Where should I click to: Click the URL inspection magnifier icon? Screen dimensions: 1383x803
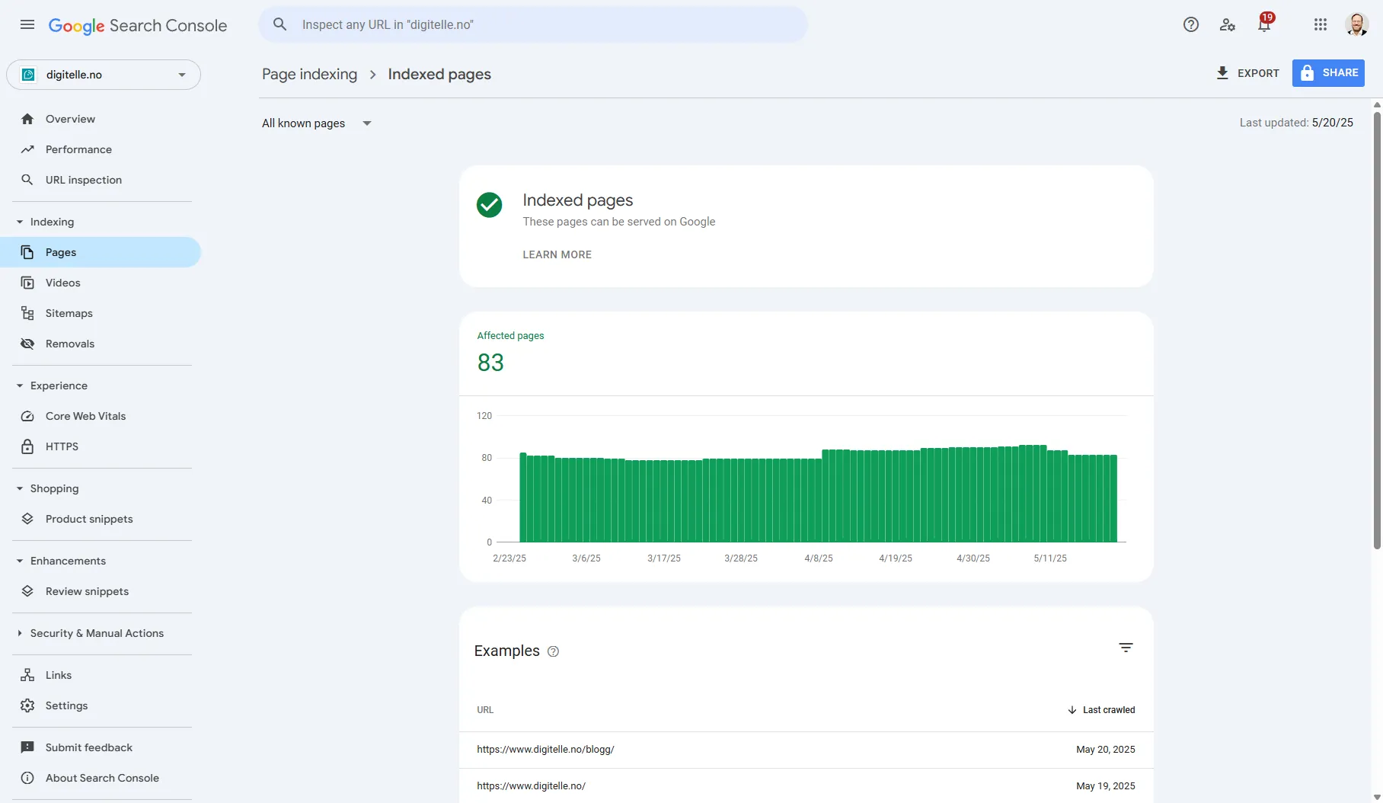click(27, 180)
